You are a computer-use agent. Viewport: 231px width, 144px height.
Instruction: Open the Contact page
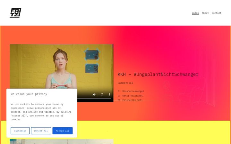coord(217,13)
